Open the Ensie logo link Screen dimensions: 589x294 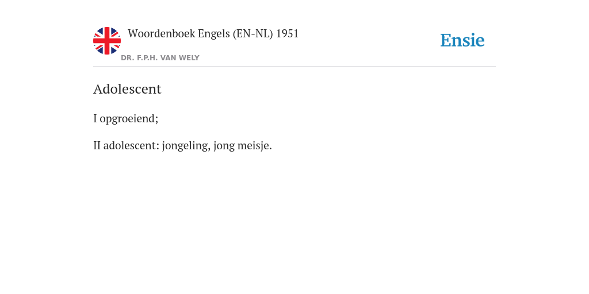(x=462, y=40)
